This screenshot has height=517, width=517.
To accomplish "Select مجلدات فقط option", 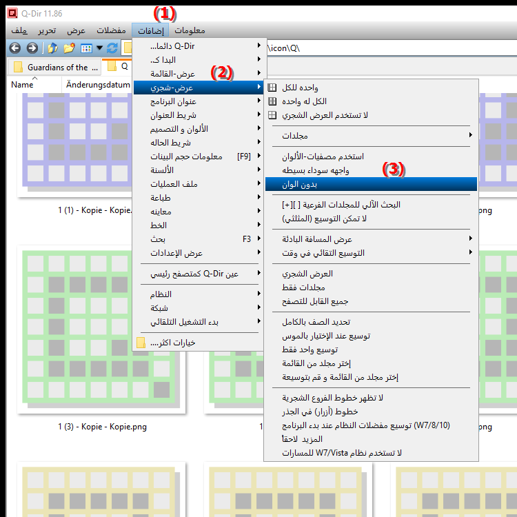I will click(372, 287).
